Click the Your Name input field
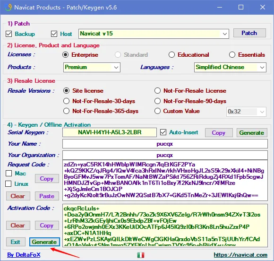274x261 pixels. [x=165, y=144]
